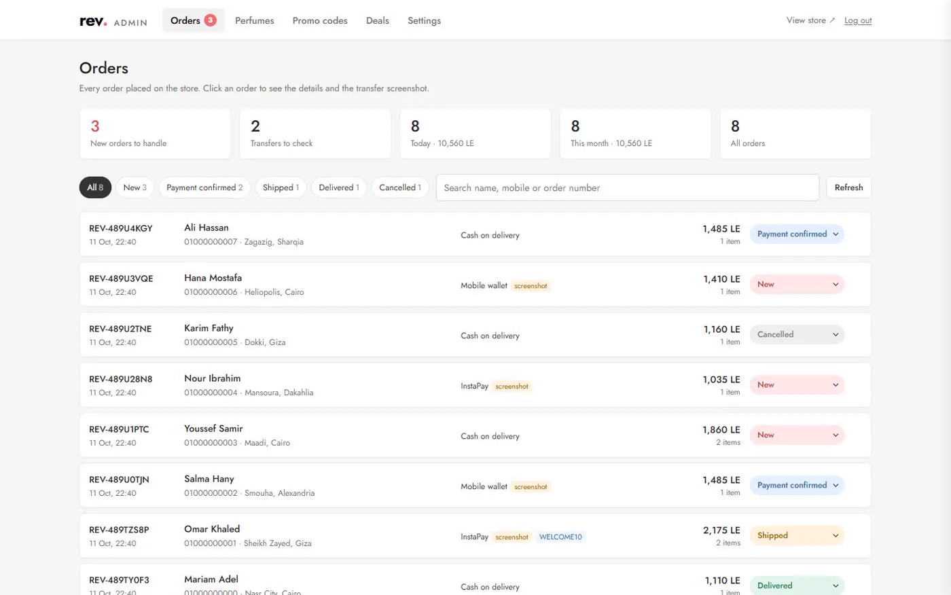
Task: Click the Today 10,560 LE card
Action: pyautogui.click(x=475, y=134)
